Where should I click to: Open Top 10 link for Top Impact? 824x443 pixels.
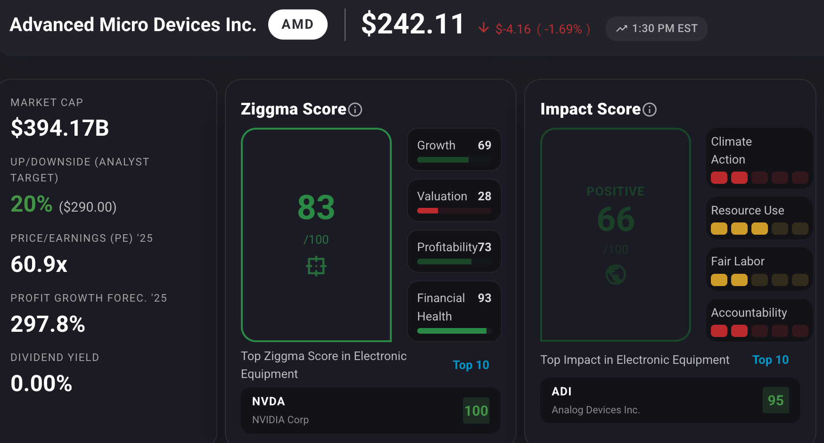770,360
